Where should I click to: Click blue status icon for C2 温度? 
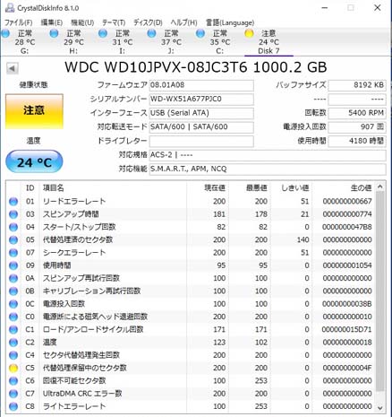[13, 343]
